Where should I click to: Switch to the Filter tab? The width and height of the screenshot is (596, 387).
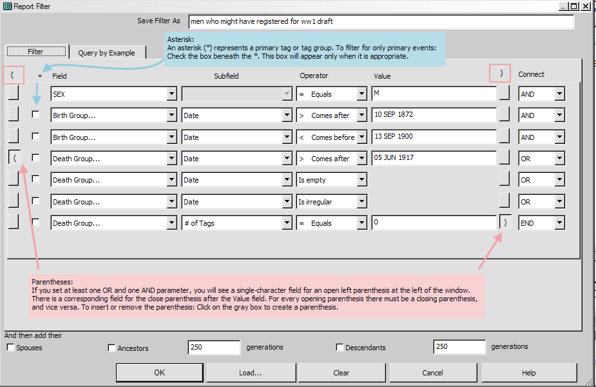(x=36, y=52)
